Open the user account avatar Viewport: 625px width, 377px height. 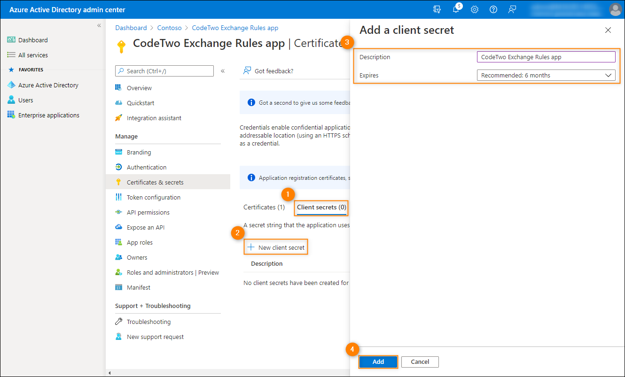615,9
